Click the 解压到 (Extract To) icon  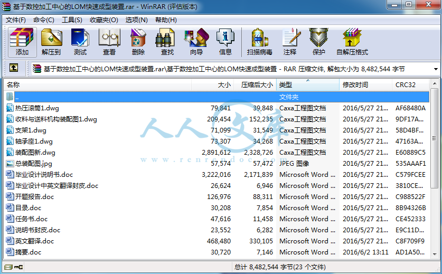coord(51,42)
